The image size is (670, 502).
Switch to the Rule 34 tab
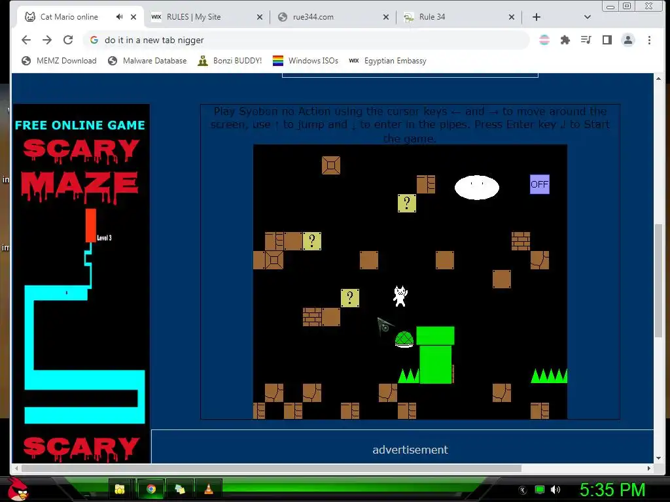432,17
